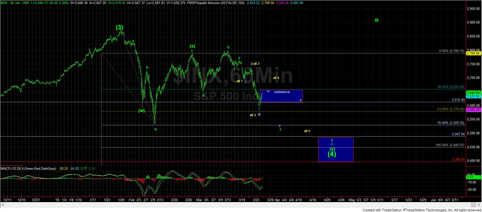Viewport: 482px width, 212px height.
Task: Click the Feb date on time axis
Action: [x=131, y=200]
